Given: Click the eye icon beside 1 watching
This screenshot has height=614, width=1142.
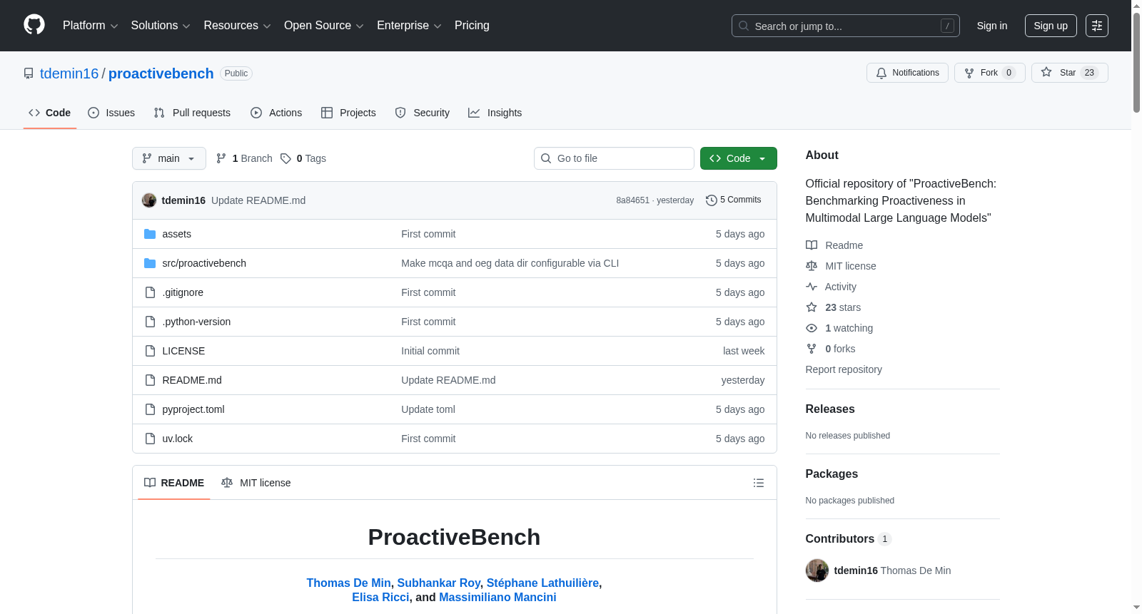Looking at the screenshot, I should pos(812,328).
